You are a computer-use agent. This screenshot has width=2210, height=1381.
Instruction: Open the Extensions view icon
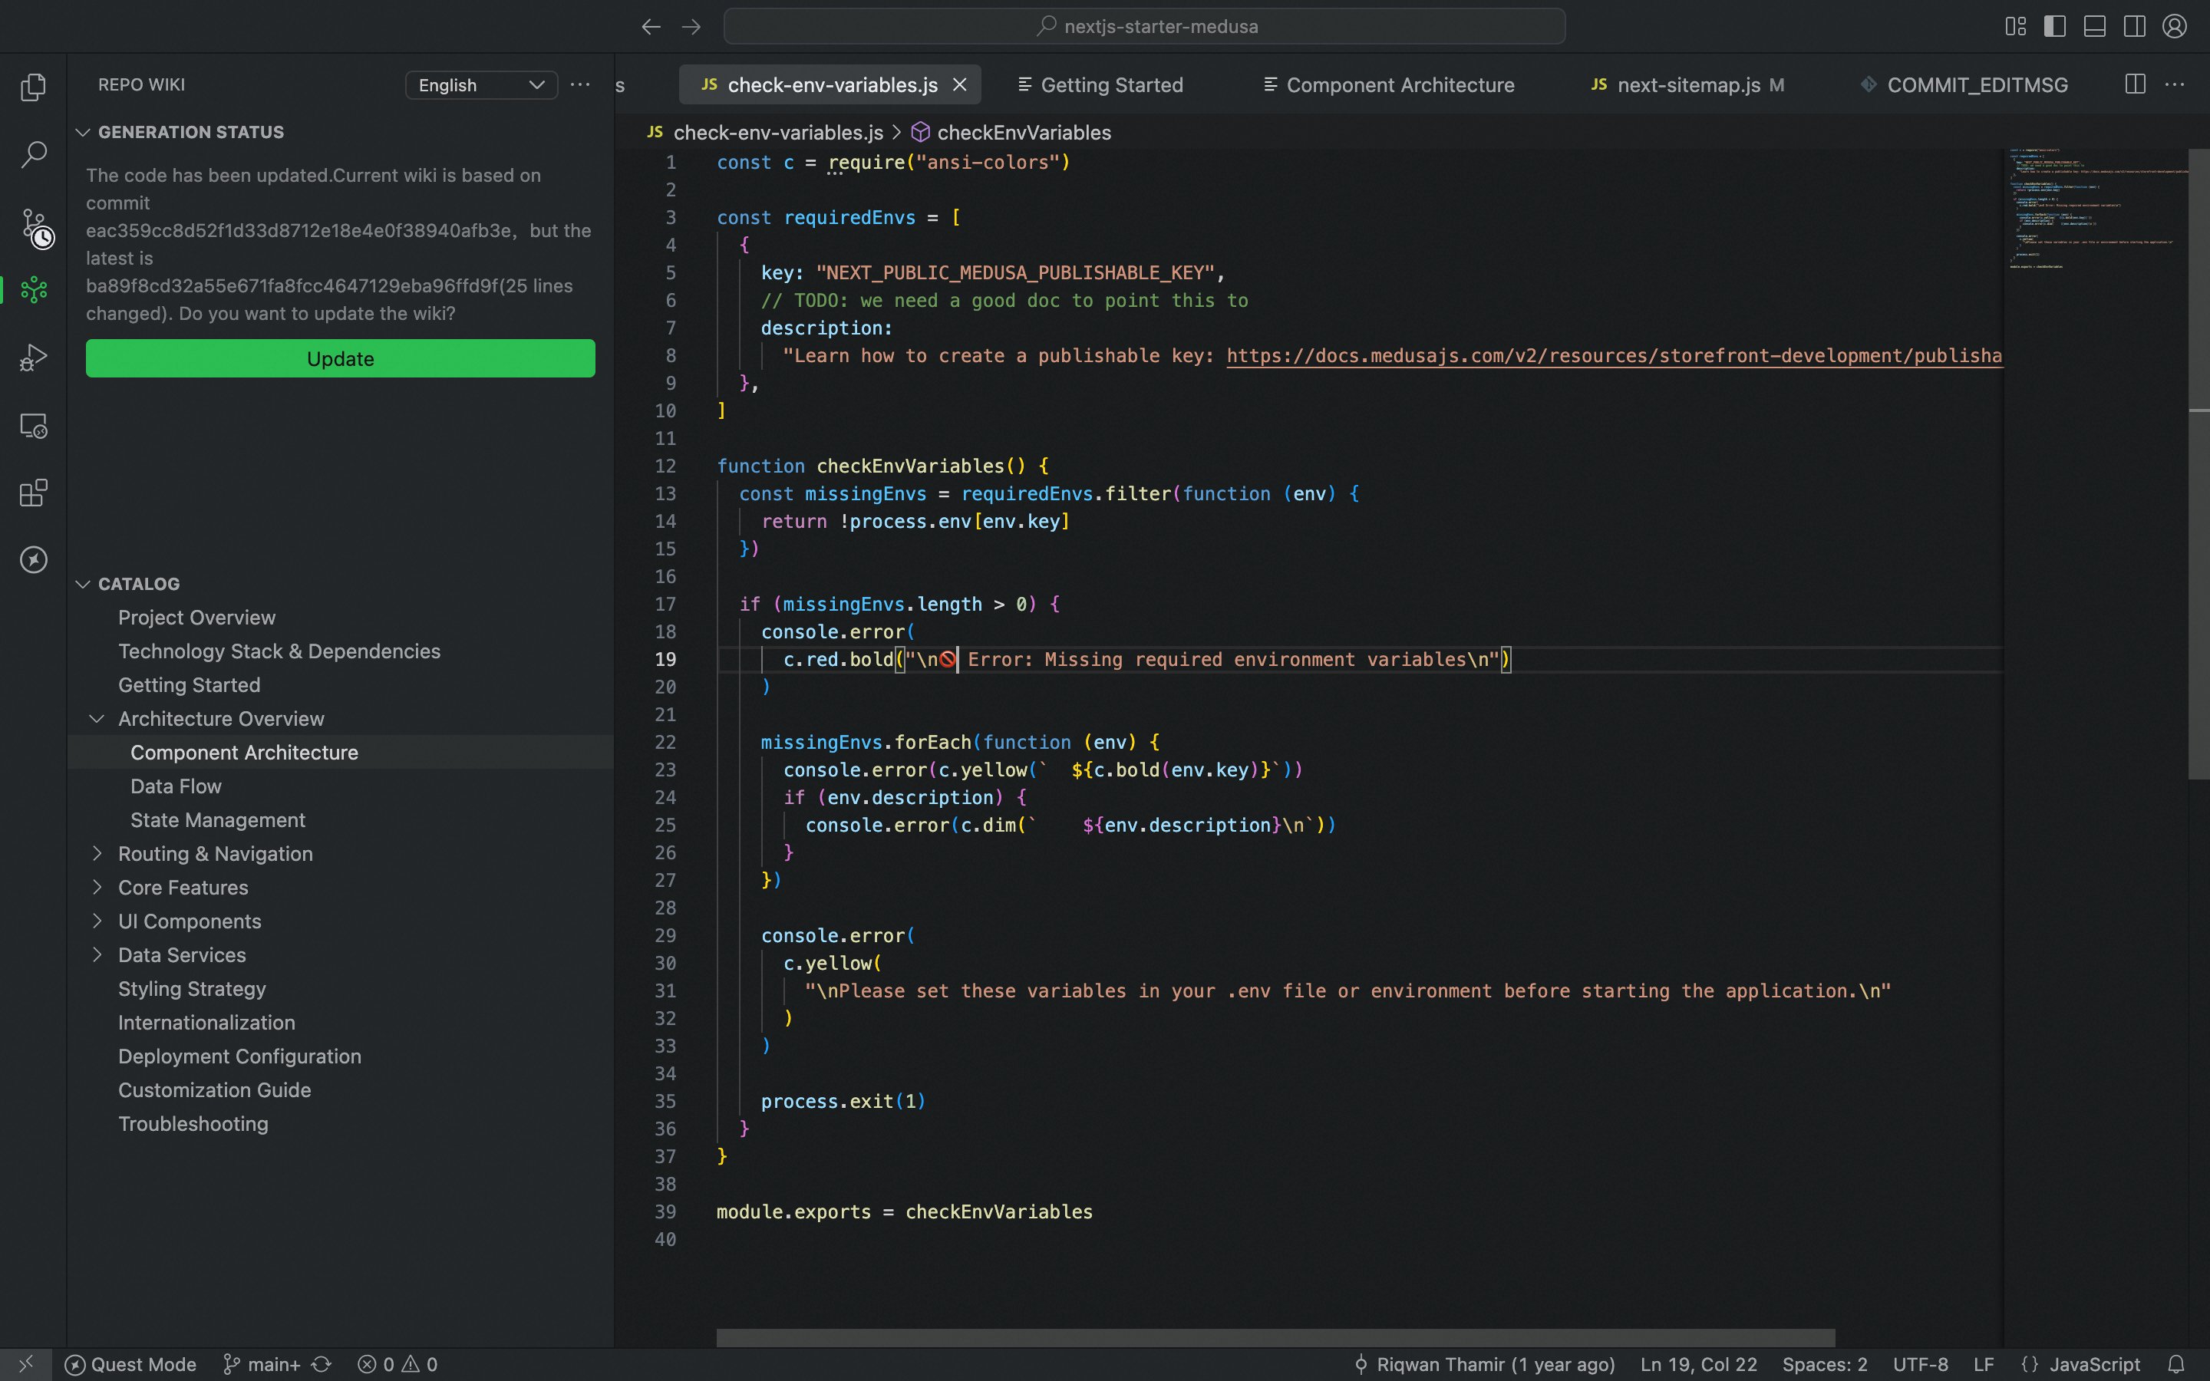pos(34,493)
